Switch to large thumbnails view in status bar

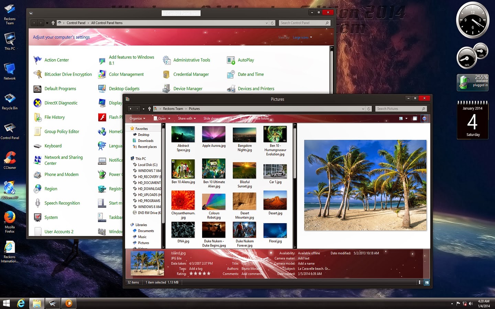pos(426,282)
